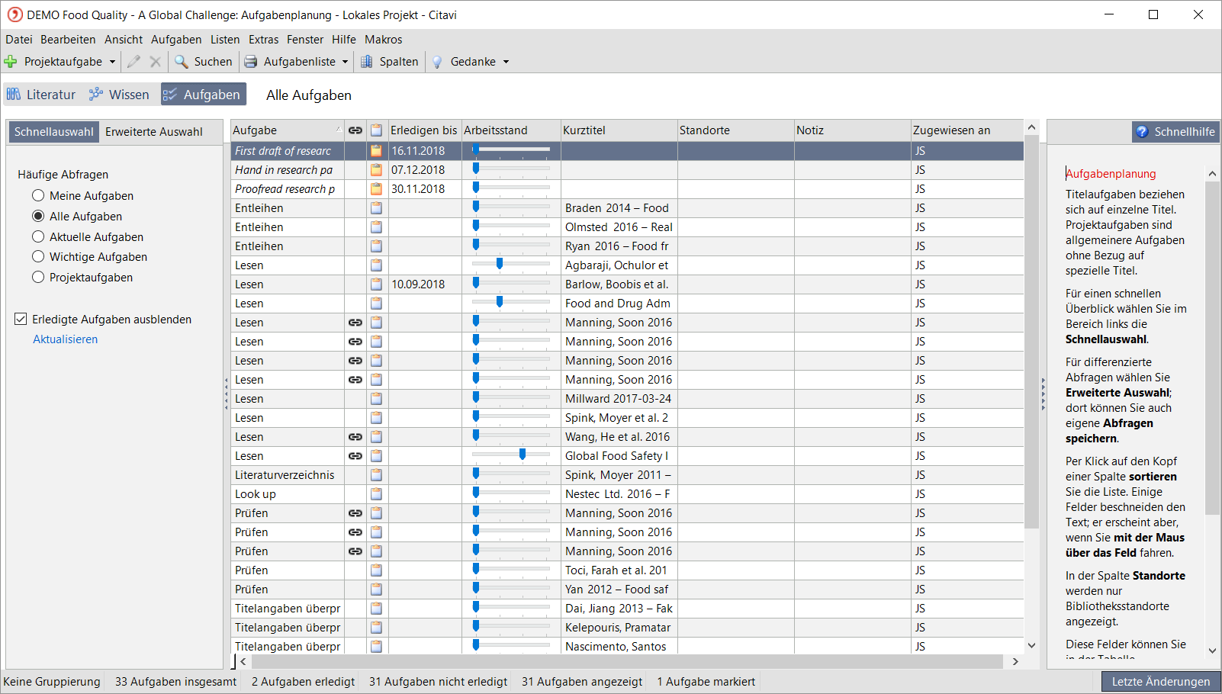Screen dimensions: 1222x694
Task: Open the Projektaufgabe dropdown arrow
Action: click(x=112, y=62)
